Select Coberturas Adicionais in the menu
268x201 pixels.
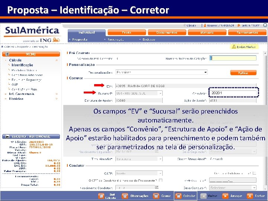pos(27,75)
